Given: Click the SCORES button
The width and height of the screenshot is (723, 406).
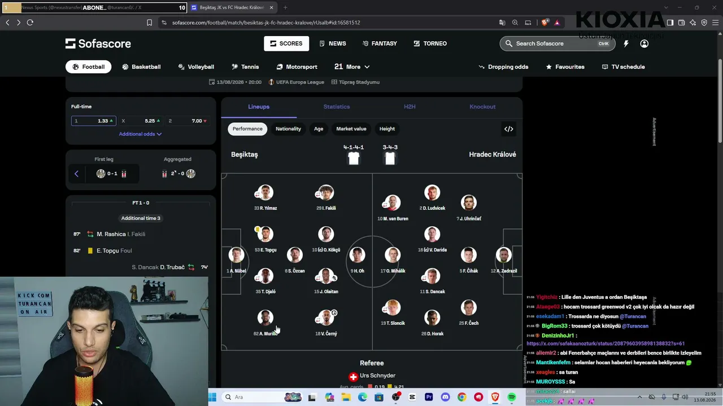Looking at the screenshot, I should [286, 43].
